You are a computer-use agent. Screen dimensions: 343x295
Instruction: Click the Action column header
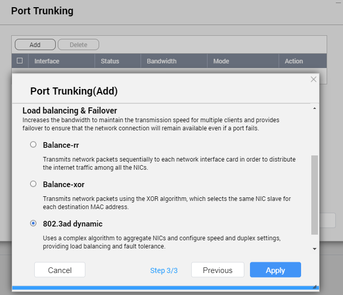click(293, 61)
